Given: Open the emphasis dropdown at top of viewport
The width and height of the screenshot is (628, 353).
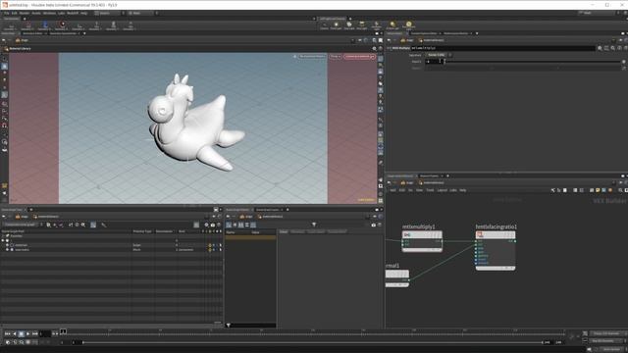Looking at the screenshot, I should [312, 57].
